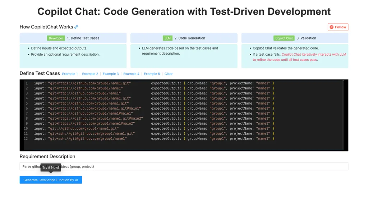
Task: Select the green LLM badge
Action: click(x=167, y=38)
